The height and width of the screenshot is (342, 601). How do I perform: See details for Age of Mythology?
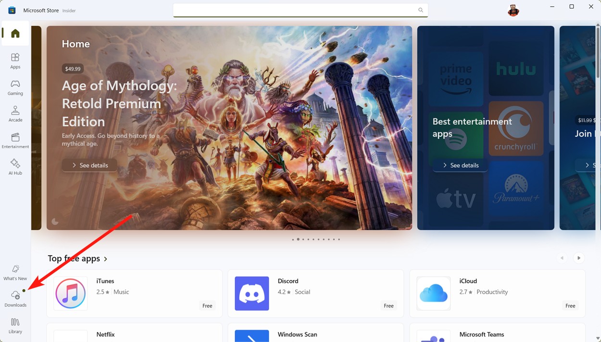[x=90, y=165]
